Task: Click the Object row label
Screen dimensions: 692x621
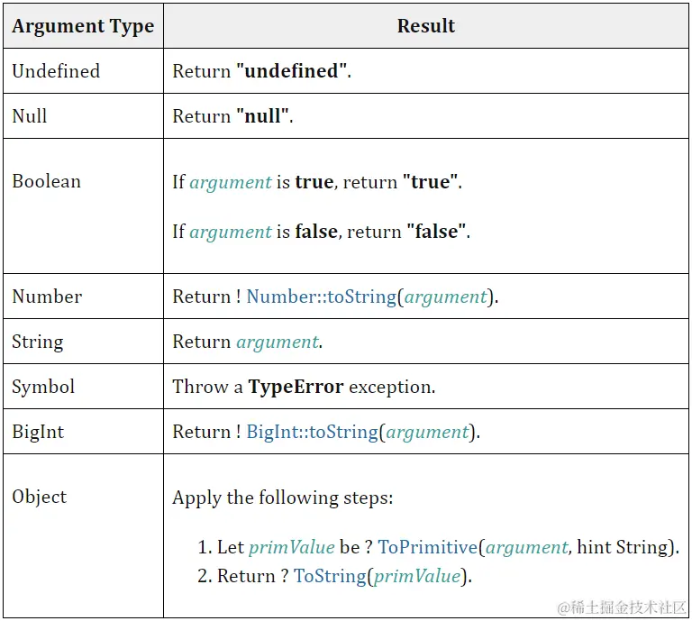Action: pos(40,497)
